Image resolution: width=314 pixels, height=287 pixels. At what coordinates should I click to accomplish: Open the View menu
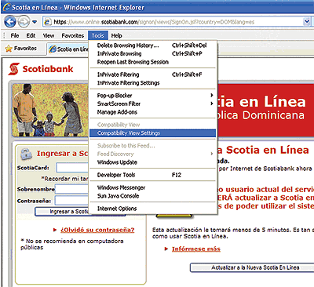click(49, 35)
